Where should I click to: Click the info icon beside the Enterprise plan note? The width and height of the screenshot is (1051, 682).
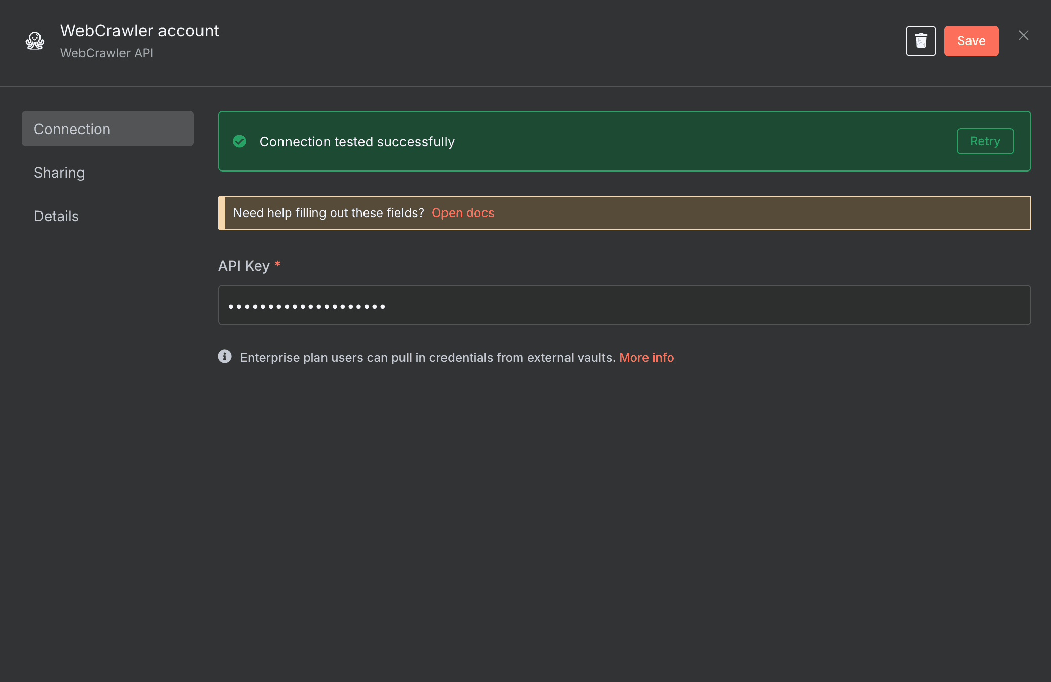coord(225,356)
